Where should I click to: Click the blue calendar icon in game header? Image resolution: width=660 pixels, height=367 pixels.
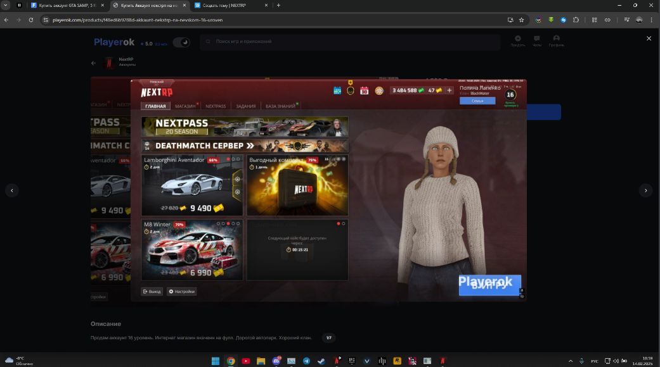coord(337,90)
